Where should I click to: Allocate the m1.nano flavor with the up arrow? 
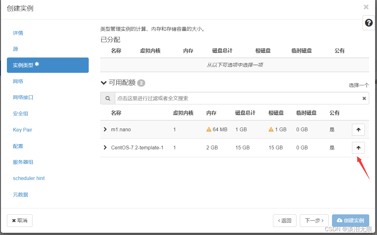358,129
